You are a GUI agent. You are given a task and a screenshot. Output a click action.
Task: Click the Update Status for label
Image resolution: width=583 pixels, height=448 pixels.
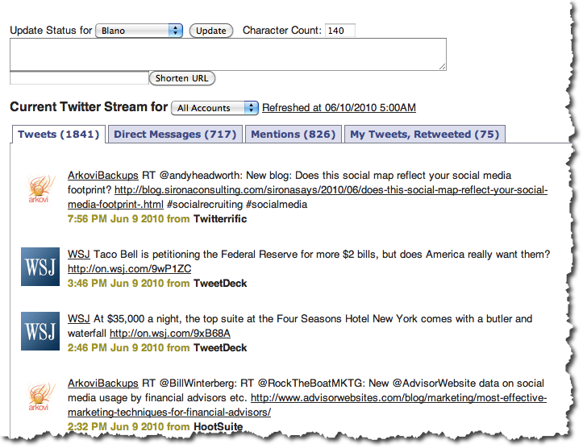[51, 30]
